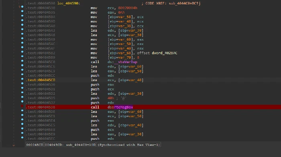Toggle the red breakpoint dot on the rtcMsgBox call line

(22, 106)
